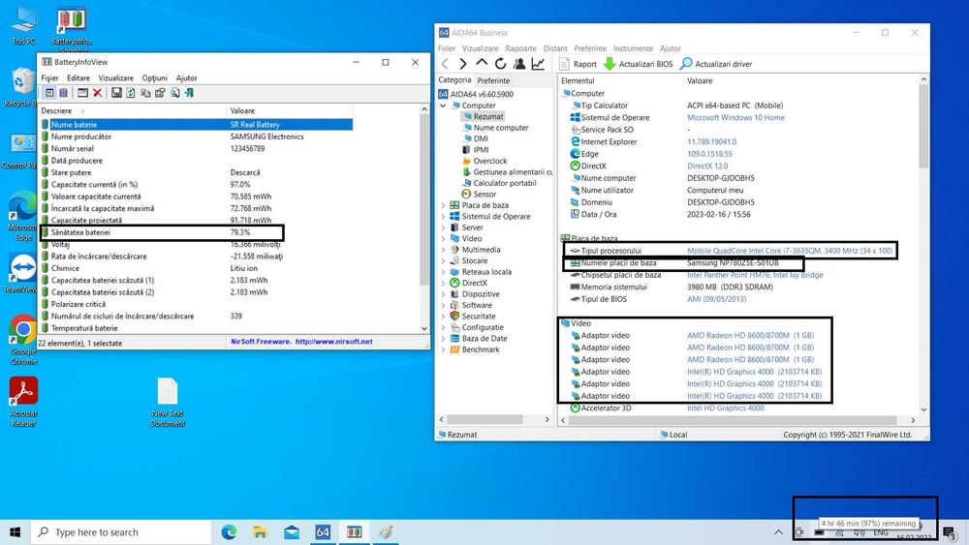This screenshot has width=969, height=545.
Task: Expand the Video tree node
Action: point(443,239)
